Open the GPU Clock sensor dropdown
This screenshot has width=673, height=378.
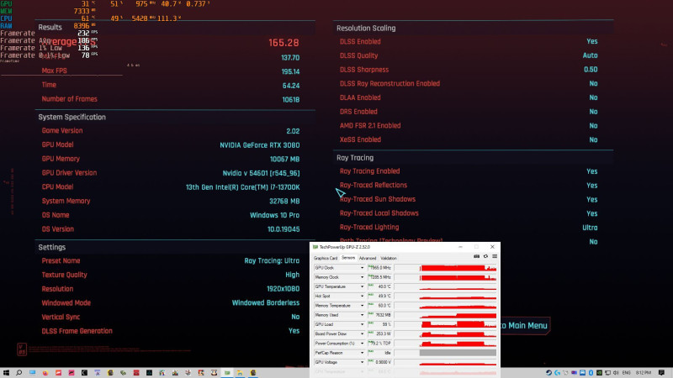[x=362, y=268]
